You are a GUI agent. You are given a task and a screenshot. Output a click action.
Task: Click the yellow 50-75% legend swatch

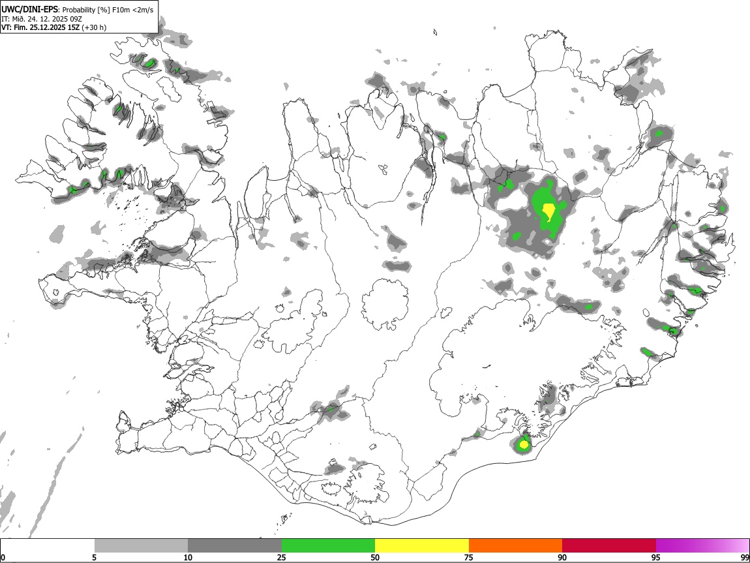[422, 546]
